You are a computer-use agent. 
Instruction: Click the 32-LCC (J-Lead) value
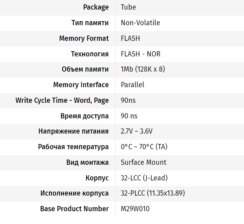click(144, 178)
